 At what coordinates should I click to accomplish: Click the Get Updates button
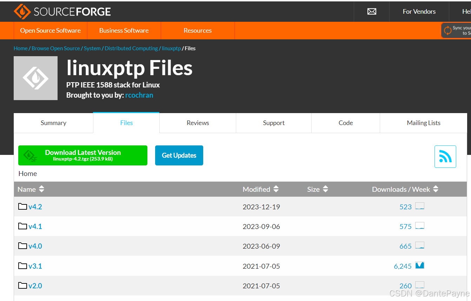point(179,155)
